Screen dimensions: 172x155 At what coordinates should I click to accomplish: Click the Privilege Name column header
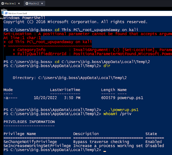tap(20, 134)
